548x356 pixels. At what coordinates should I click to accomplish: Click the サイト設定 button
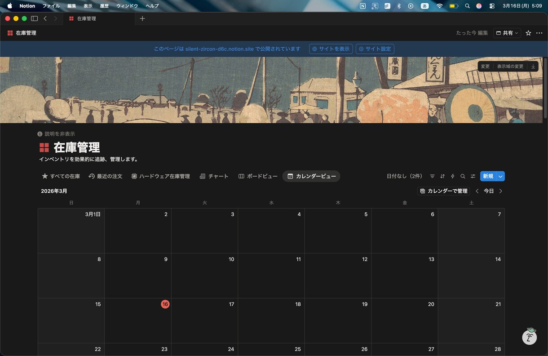[x=375, y=49]
